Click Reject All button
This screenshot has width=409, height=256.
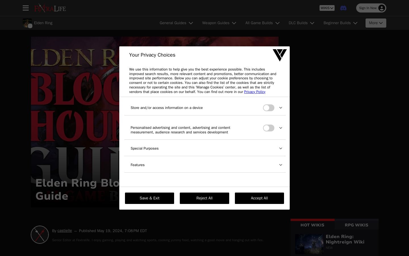[x=204, y=198]
